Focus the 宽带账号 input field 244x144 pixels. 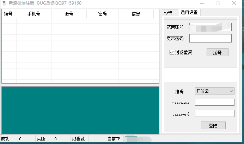click(210, 27)
